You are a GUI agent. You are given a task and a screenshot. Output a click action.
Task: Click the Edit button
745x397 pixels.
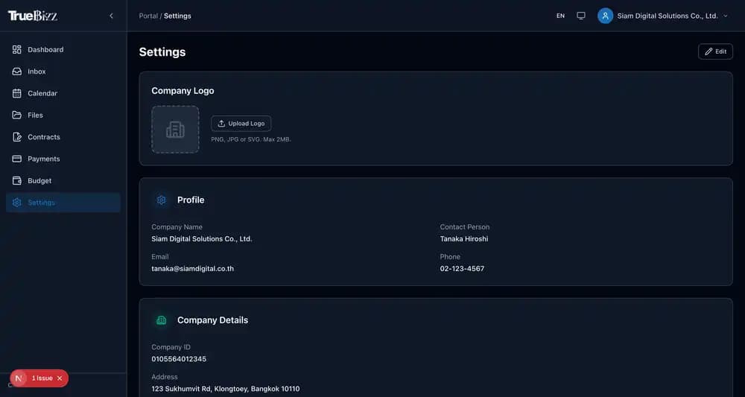pos(715,51)
